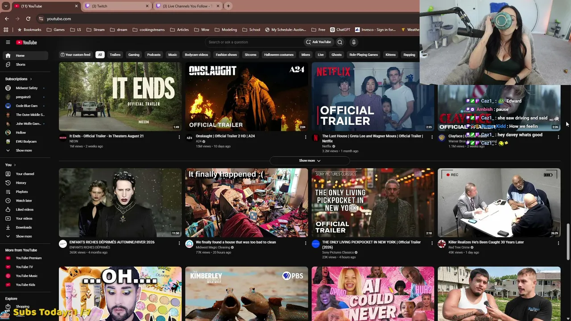Open more actions for house cleaning video
The height and width of the screenshot is (321, 571).
pos(306,243)
